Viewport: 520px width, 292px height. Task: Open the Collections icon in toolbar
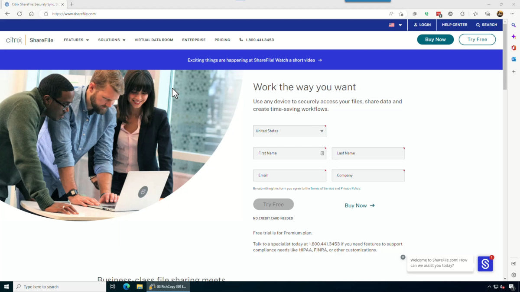click(487, 14)
